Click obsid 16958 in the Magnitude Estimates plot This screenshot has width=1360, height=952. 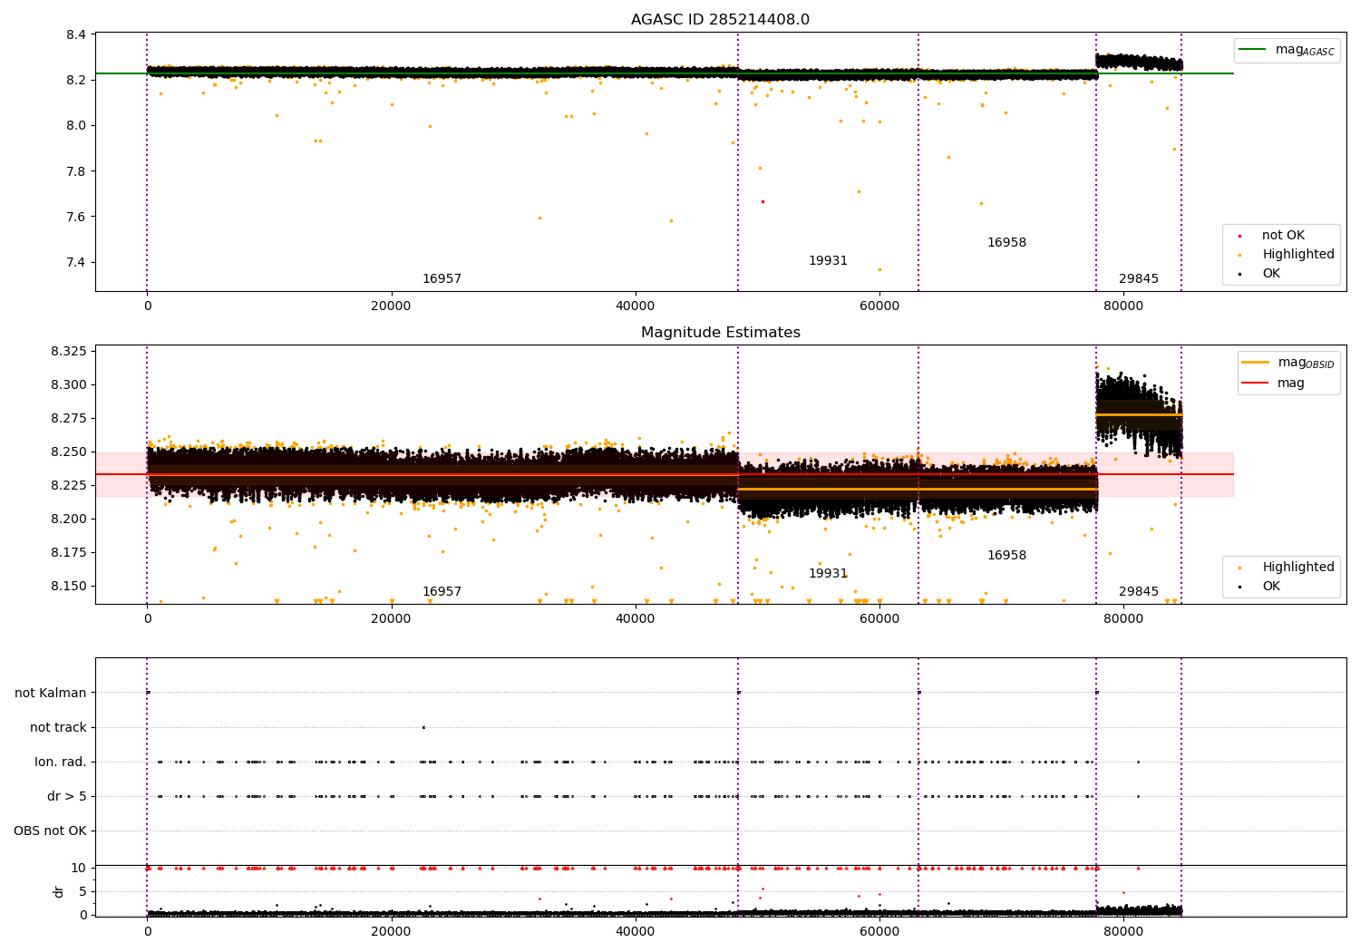[1006, 556]
